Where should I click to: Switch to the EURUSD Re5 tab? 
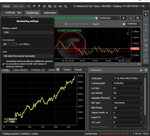click(x=12, y=13)
